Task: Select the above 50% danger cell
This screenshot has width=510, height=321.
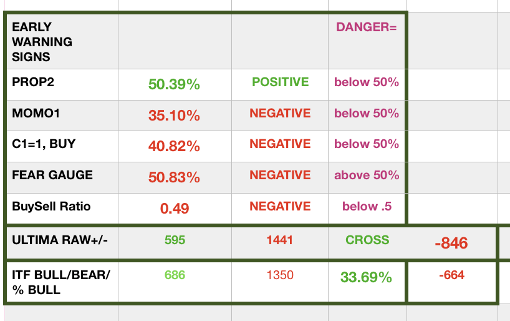Action: (367, 175)
